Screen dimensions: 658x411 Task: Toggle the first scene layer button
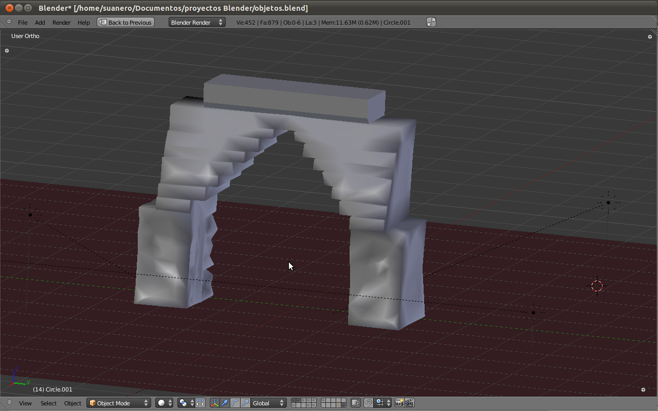click(x=294, y=401)
